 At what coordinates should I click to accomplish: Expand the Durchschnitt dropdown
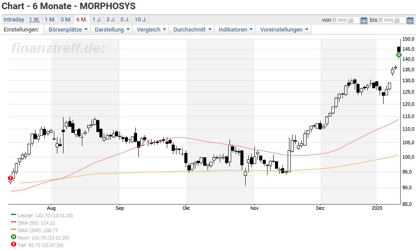(x=192, y=29)
